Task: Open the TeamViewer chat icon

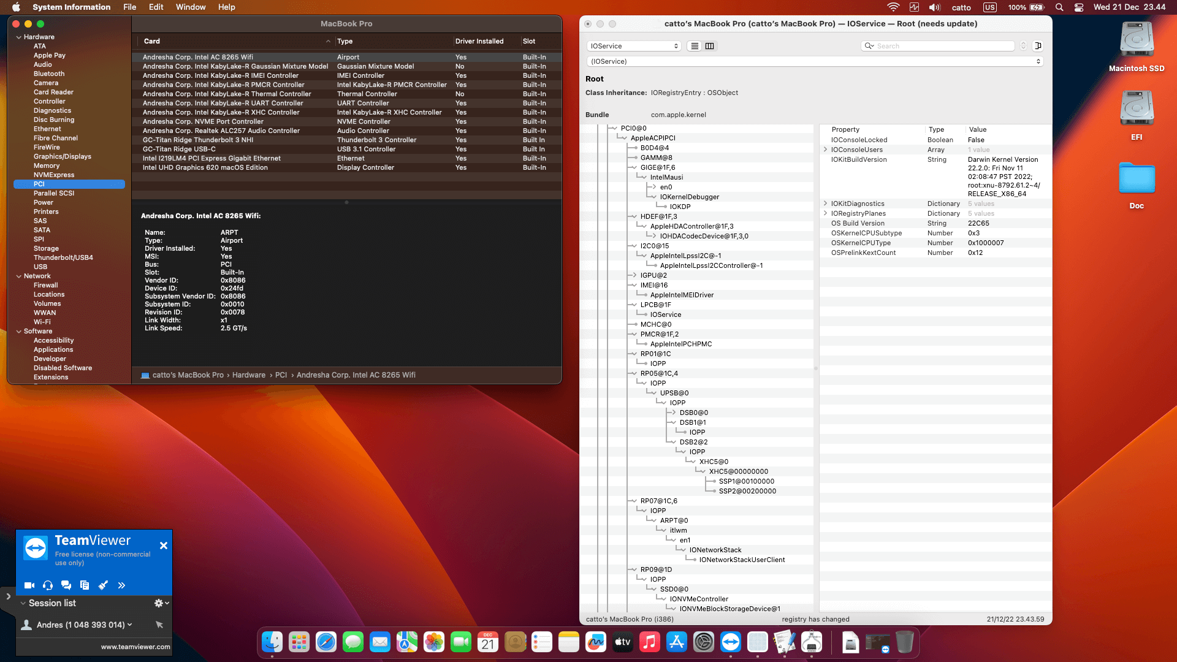Action: point(66,585)
